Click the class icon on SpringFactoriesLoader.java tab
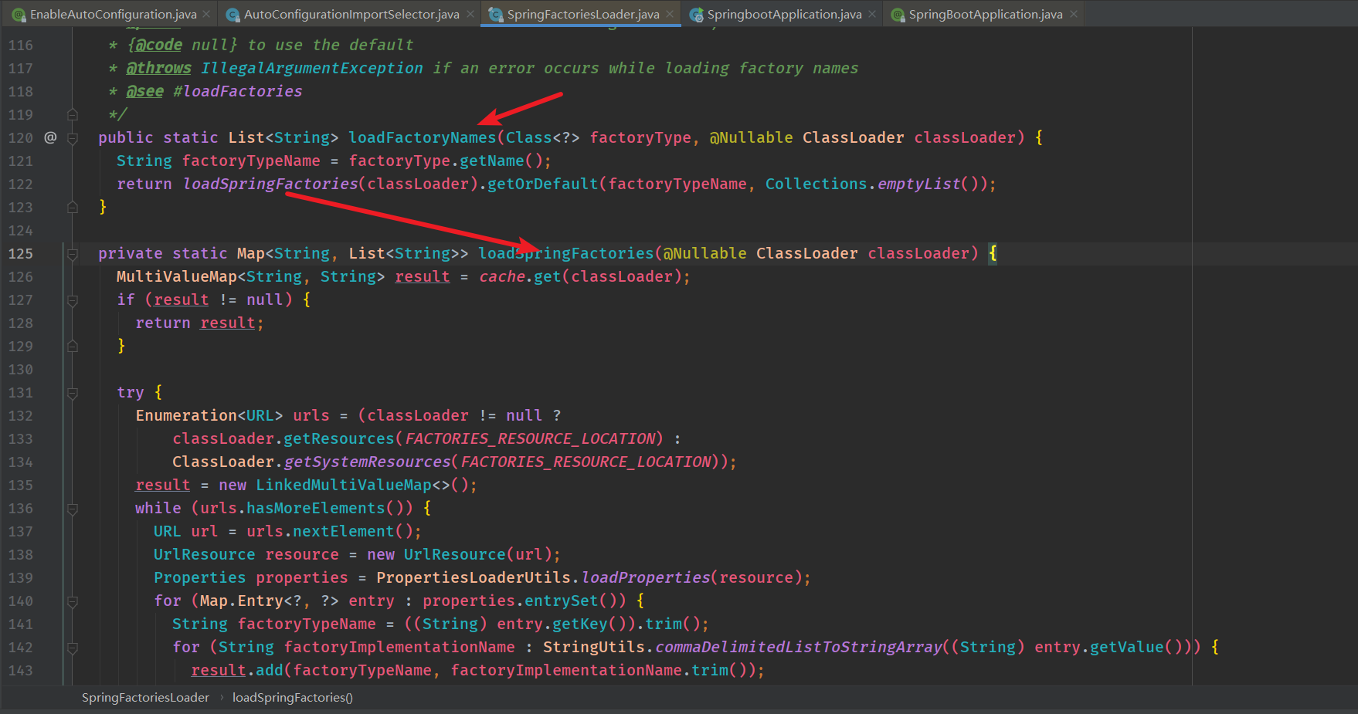Viewport: 1358px width, 714px height. [x=495, y=15]
